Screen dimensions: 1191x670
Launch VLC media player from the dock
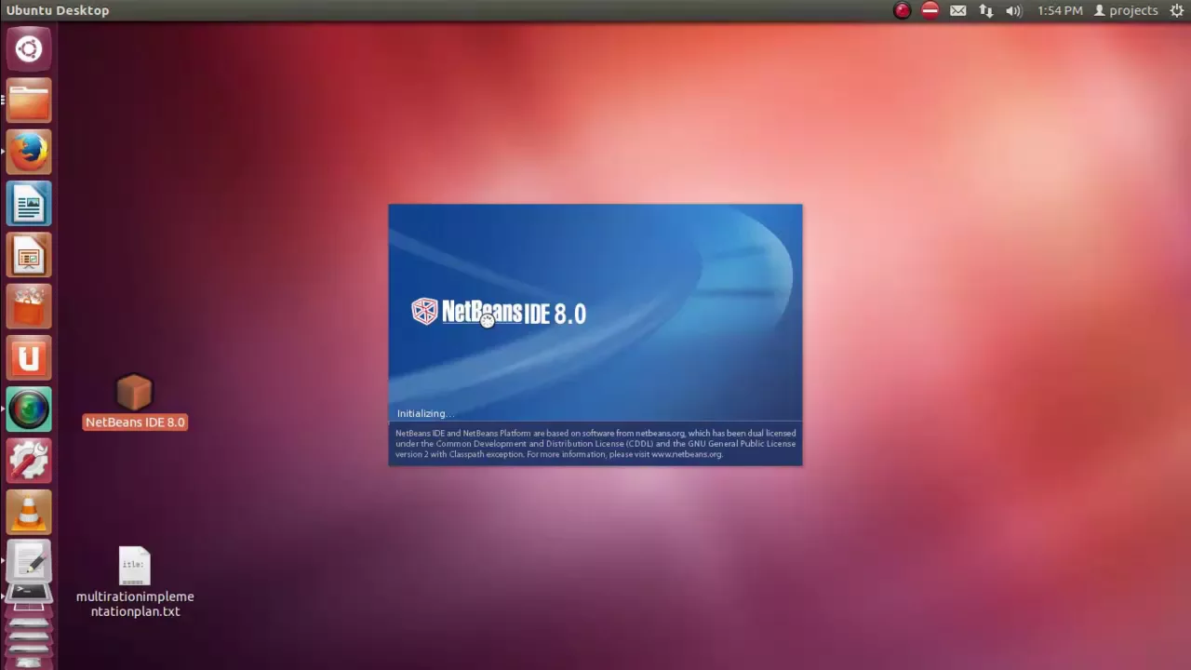point(29,512)
